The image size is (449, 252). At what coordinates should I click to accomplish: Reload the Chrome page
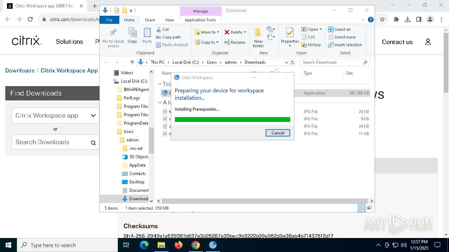coord(30,20)
